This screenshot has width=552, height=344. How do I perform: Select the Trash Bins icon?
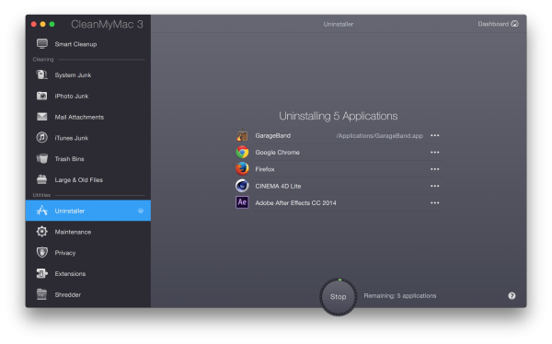(x=42, y=158)
